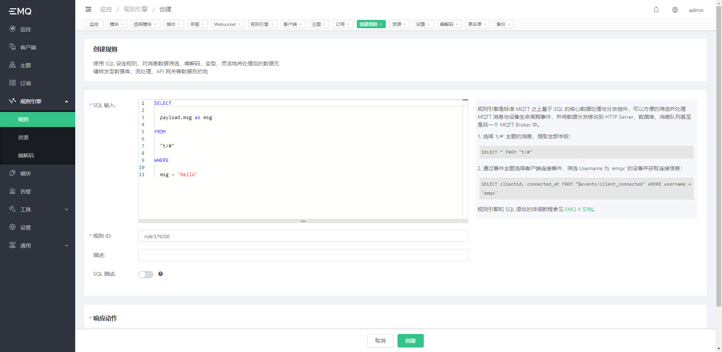Close the 模块 tab
722x352 pixels.
click(x=122, y=24)
